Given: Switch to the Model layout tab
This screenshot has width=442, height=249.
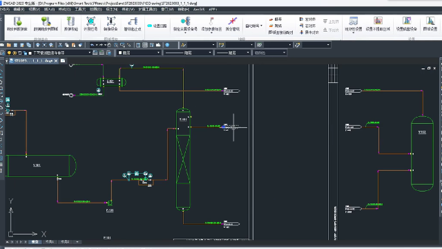Looking at the screenshot, I should click(x=35, y=242).
